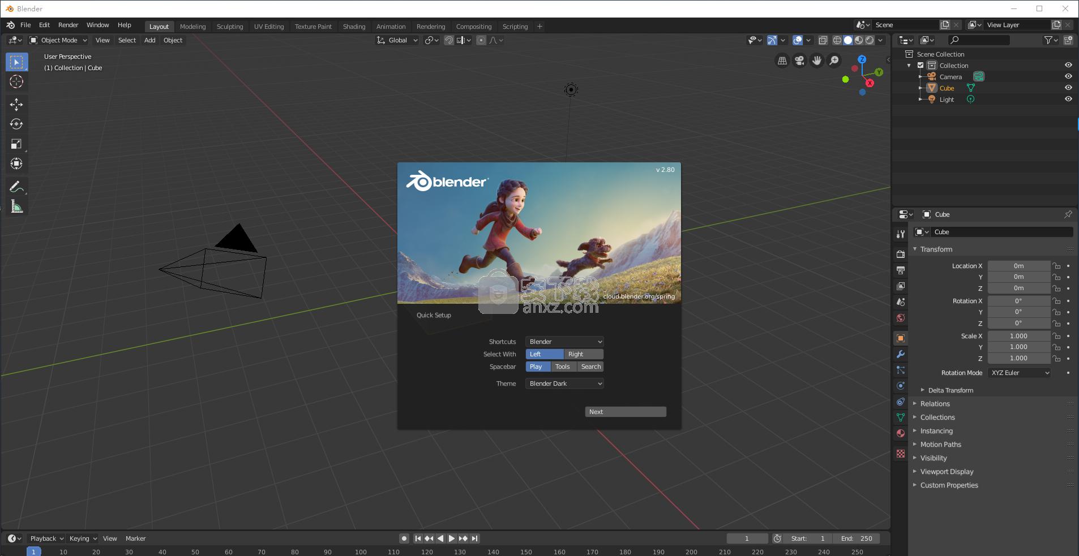Open the Keying popover in timeline
Viewport: 1079px width, 556px height.
click(x=83, y=538)
